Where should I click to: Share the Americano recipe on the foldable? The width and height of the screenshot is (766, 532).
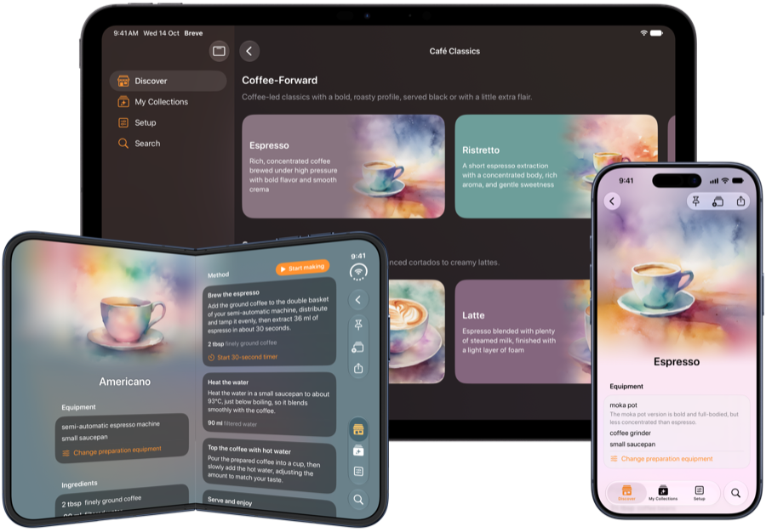coord(358,368)
